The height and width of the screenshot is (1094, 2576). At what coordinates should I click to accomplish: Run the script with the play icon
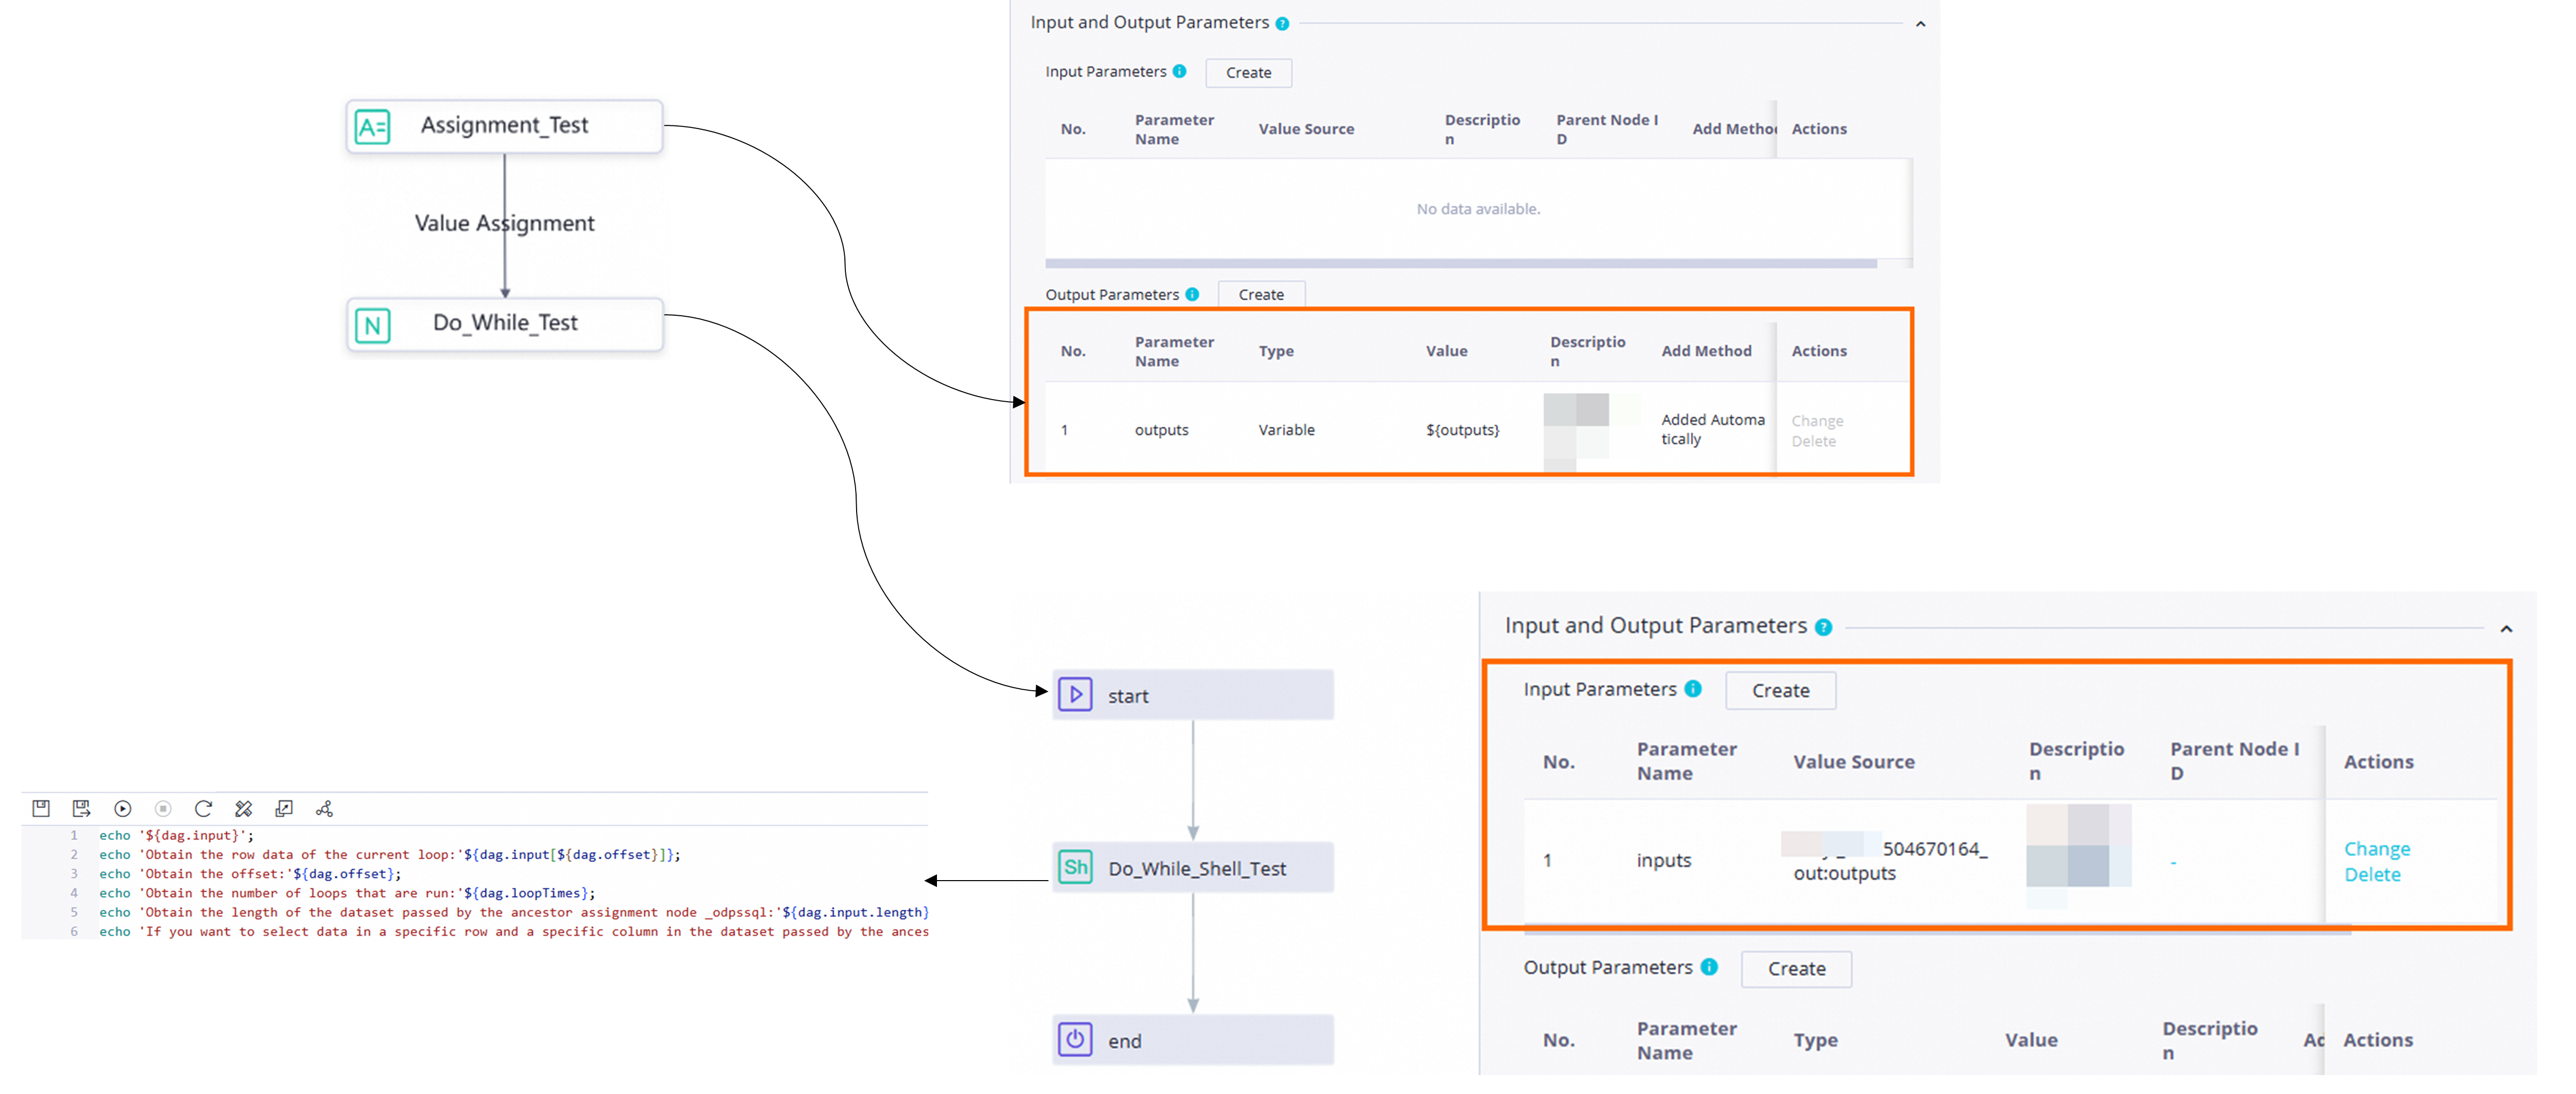point(123,808)
